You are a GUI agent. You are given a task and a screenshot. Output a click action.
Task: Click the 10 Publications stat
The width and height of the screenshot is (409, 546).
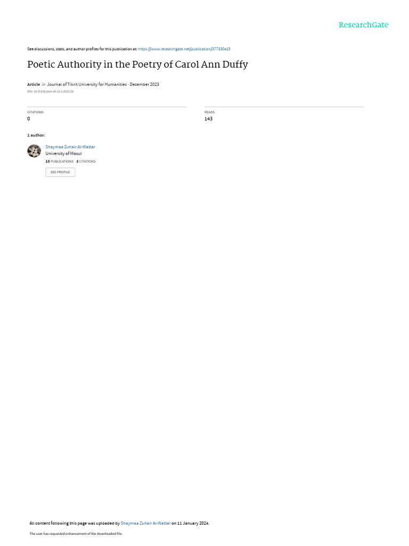(60, 162)
